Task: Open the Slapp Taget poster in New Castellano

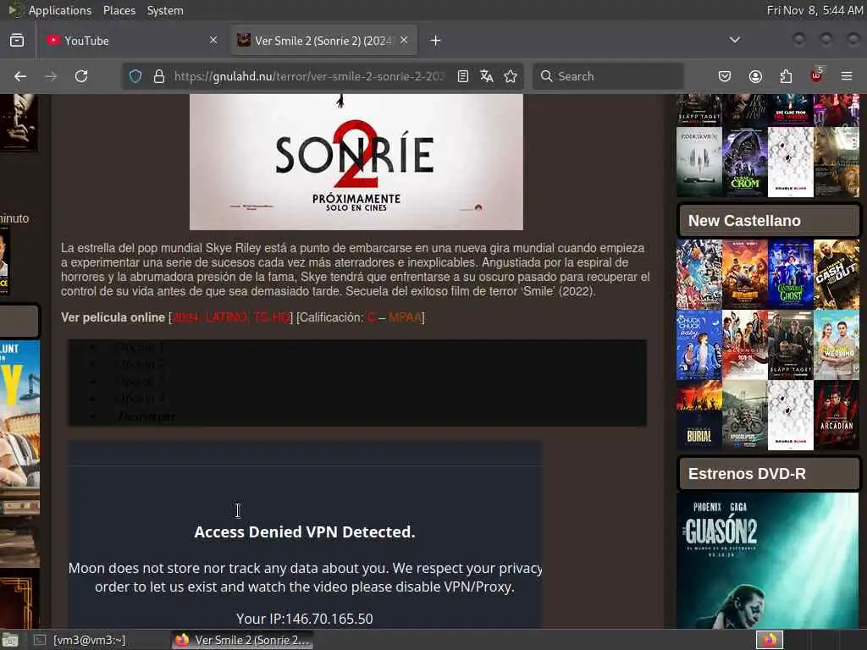Action: tap(791, 344)
